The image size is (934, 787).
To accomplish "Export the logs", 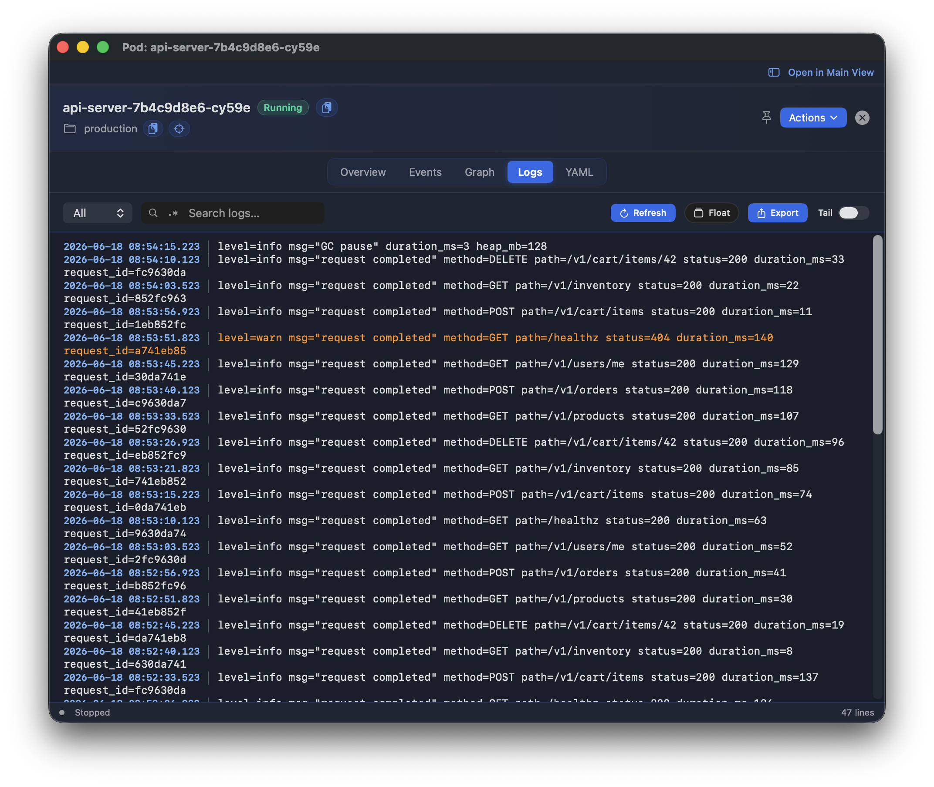I will pos(777,213).
